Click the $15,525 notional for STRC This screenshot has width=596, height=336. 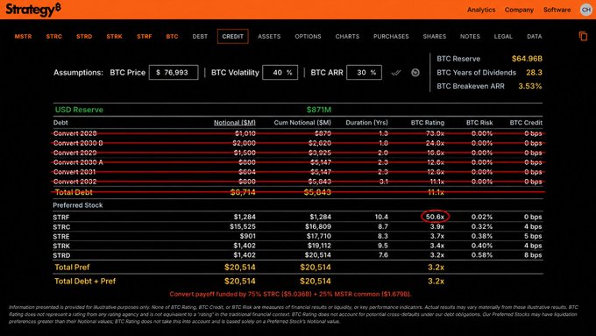(x=243, y=226)
